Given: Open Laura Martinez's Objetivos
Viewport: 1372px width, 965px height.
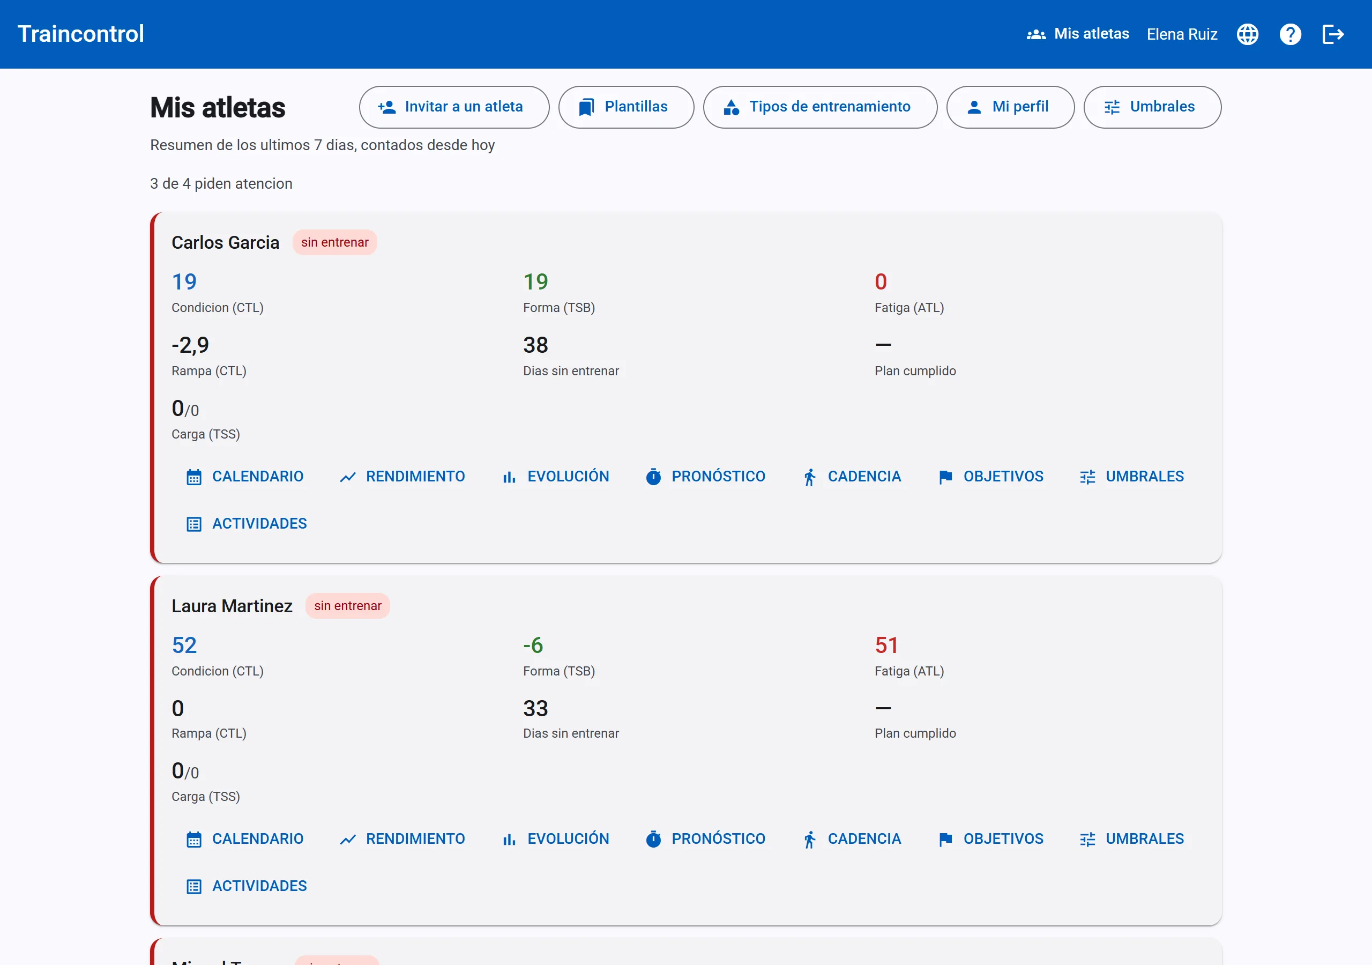Looking at the screenshot, I should tap(991, 839).
